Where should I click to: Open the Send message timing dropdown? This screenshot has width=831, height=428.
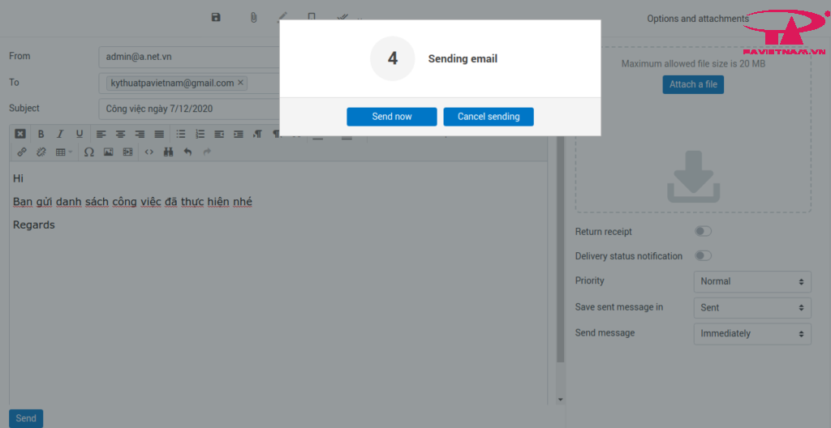pyautogui.click(x=752, y=333)
